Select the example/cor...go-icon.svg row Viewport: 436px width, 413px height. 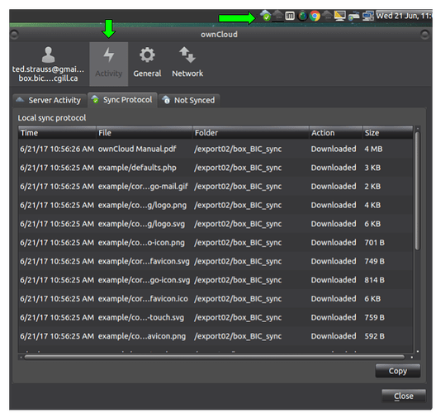coord(216,280)
